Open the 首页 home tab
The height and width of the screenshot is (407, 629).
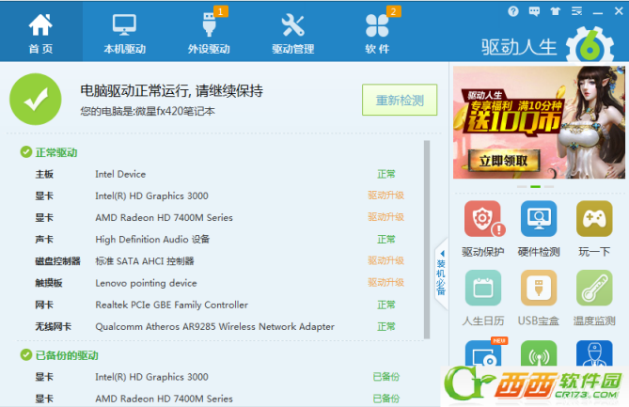coord(41,31)
